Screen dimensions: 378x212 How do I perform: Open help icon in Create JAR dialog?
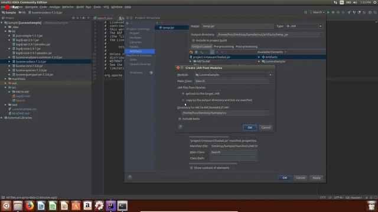pos(180,127)
